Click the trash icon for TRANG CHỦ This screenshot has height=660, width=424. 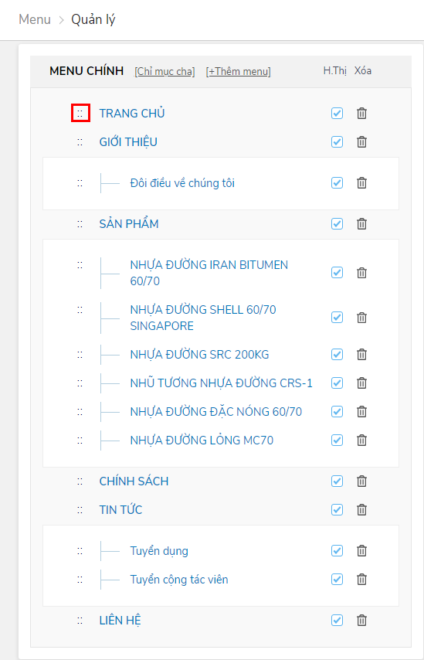tap(361, 114)
